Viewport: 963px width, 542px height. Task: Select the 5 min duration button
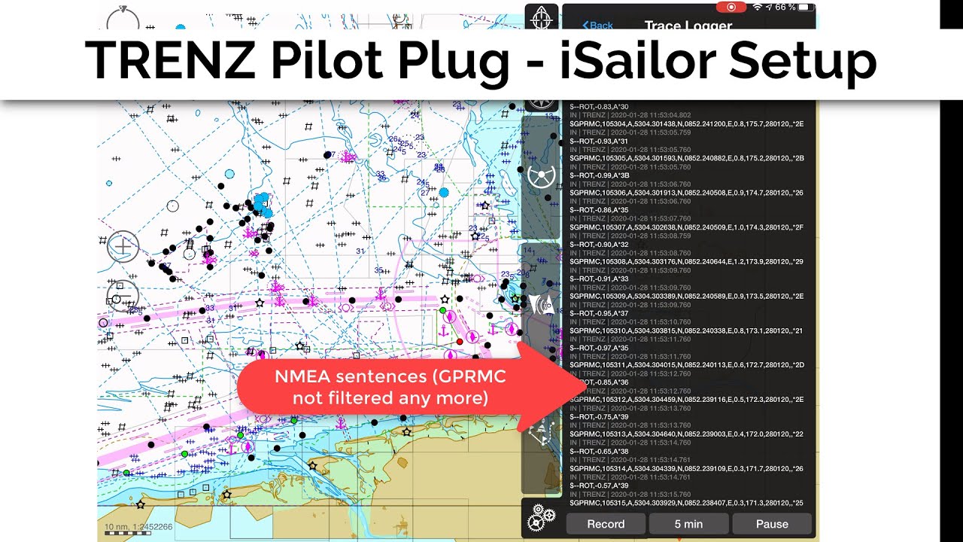coord(688,524)
